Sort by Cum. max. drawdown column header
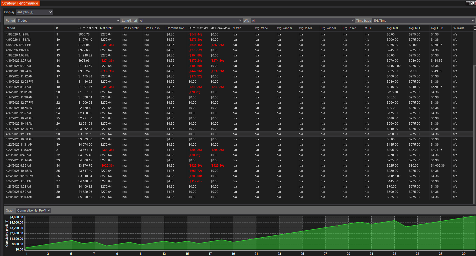476x256 pixels. pyautogui.click(x=198, y=28)
